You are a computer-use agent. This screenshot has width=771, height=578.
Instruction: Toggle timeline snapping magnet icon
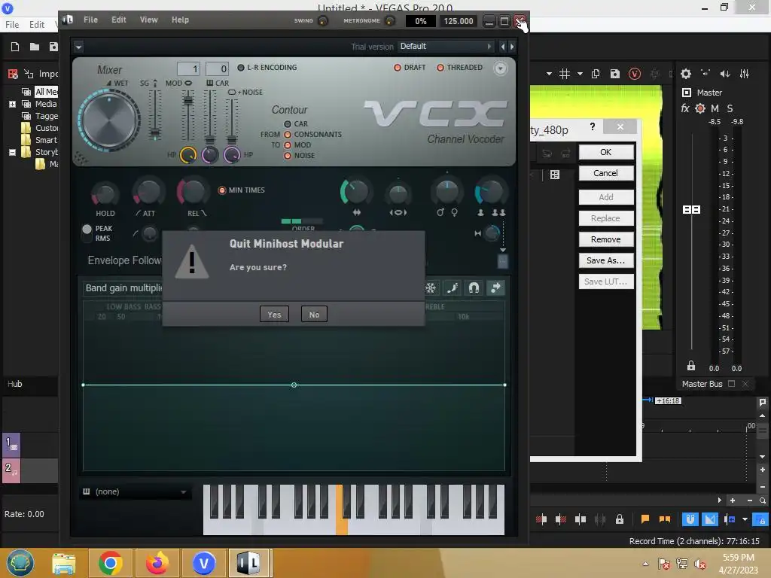[690, 519]
